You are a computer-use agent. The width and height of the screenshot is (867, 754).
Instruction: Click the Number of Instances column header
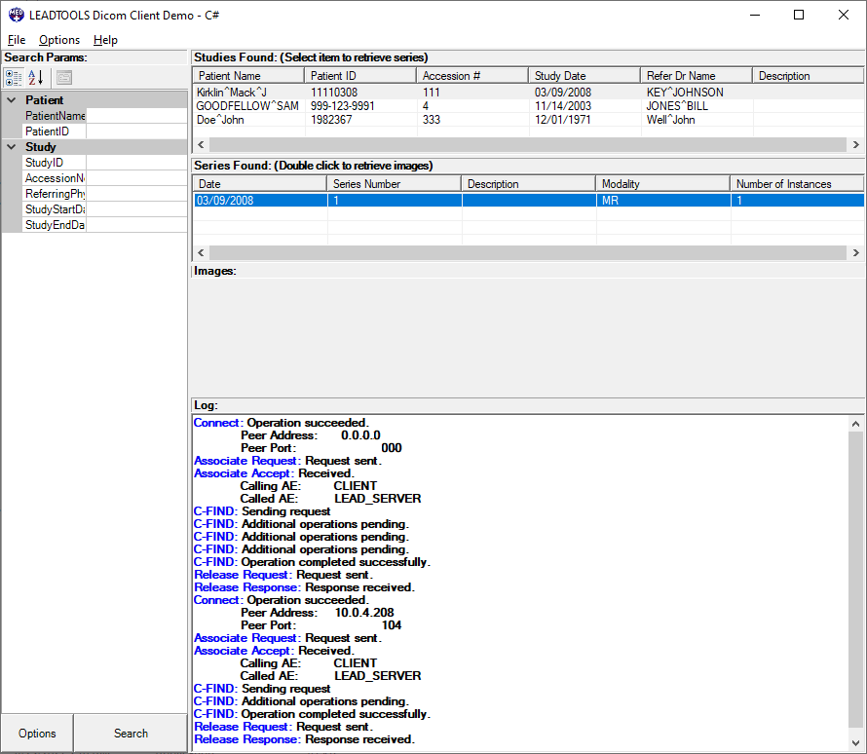pos(797,184)
